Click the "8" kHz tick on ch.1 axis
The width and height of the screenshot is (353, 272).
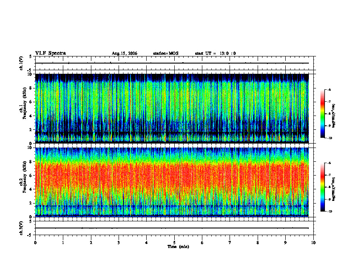click(32, 88)
